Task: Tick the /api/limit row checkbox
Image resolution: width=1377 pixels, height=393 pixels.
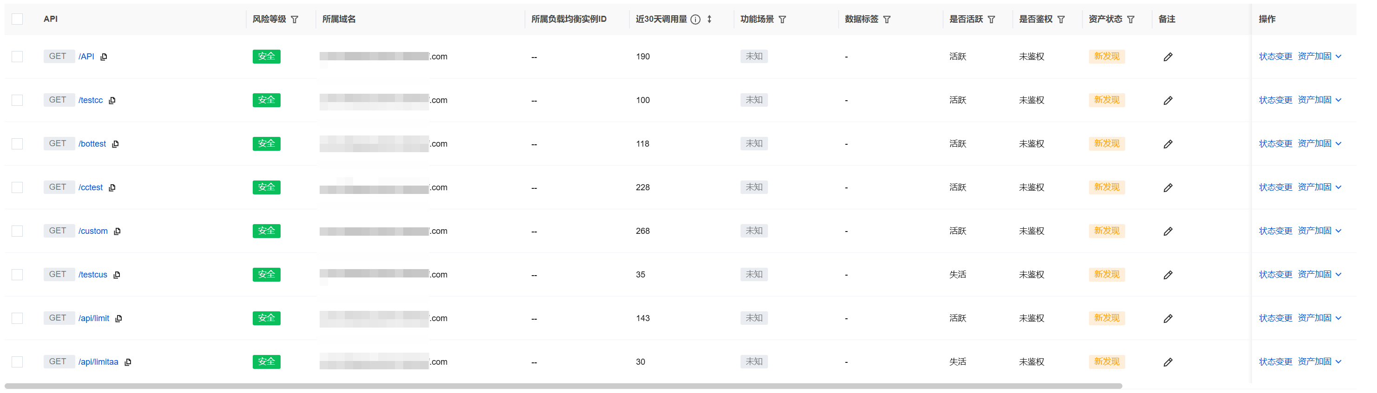Action: click(x=17, y=318)
